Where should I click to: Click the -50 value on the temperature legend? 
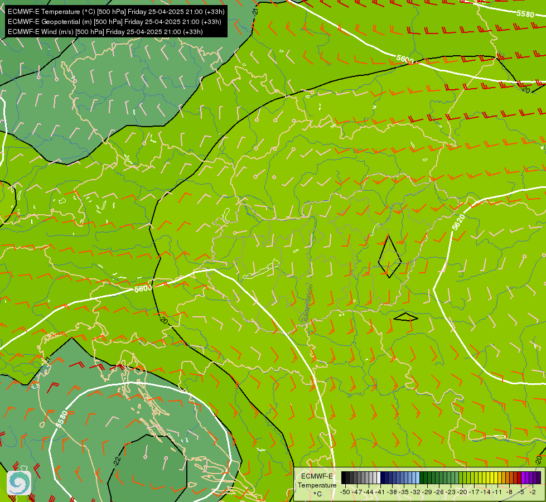click(x=345, y=492)
